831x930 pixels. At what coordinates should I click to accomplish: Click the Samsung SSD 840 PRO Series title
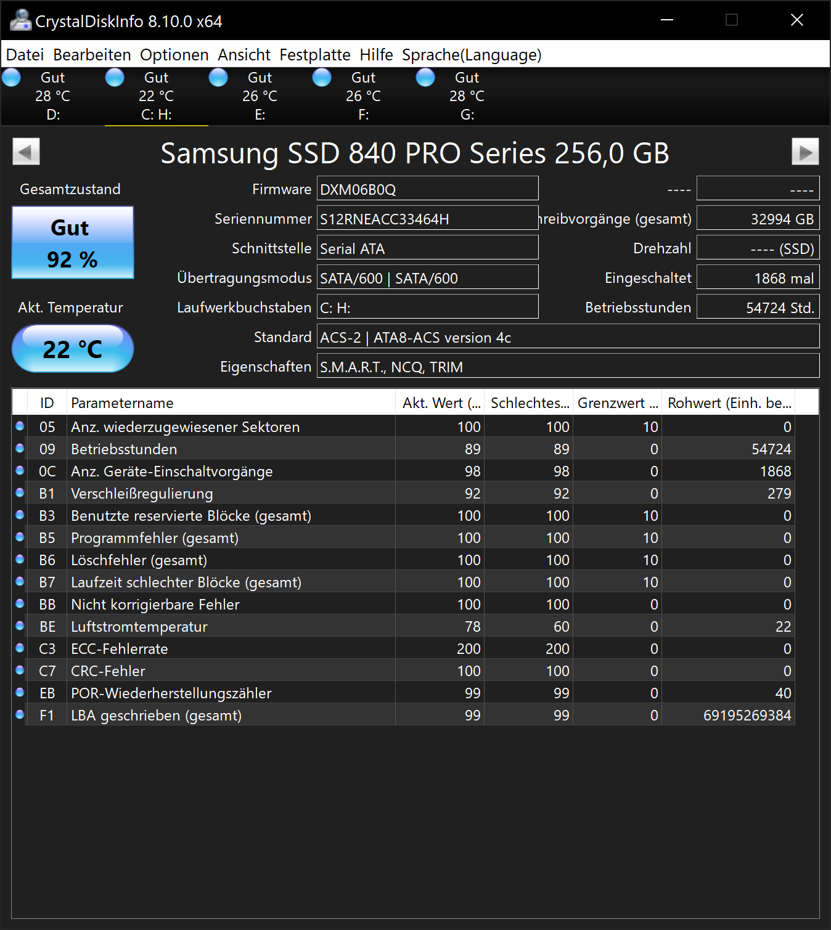(x=415, y=153)
